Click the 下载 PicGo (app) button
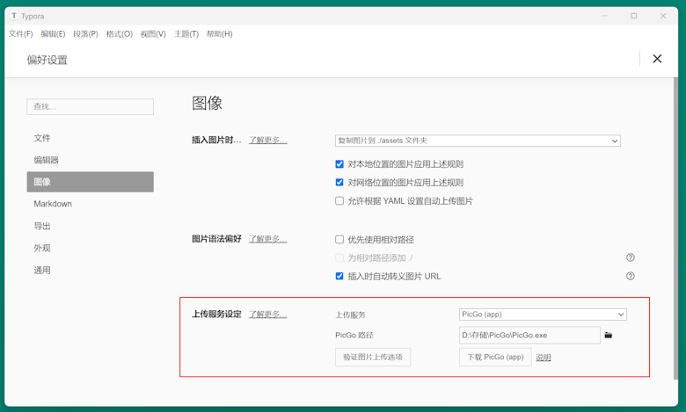 point(495,358)
